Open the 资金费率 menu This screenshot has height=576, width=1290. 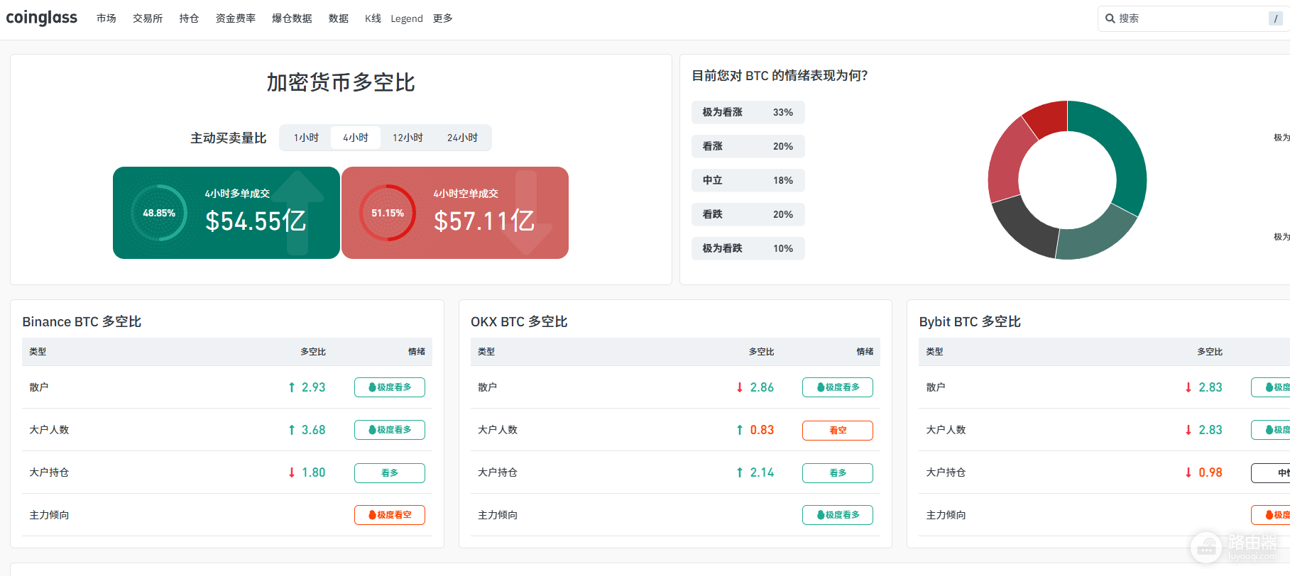pyautogui.click(x=236, y=18)
